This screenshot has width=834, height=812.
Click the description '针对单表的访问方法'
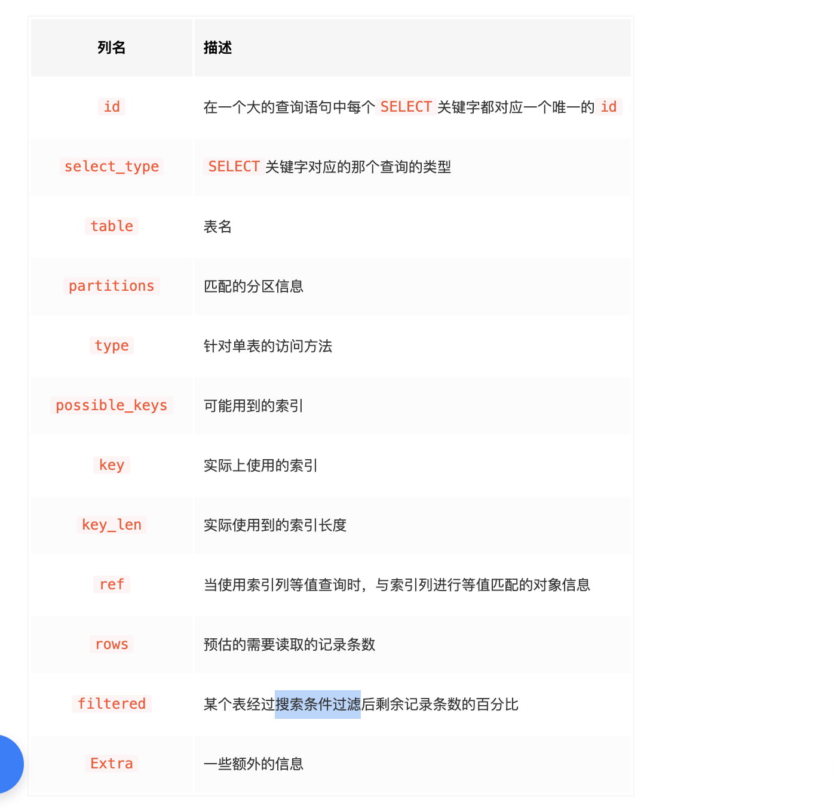(268, 346)
